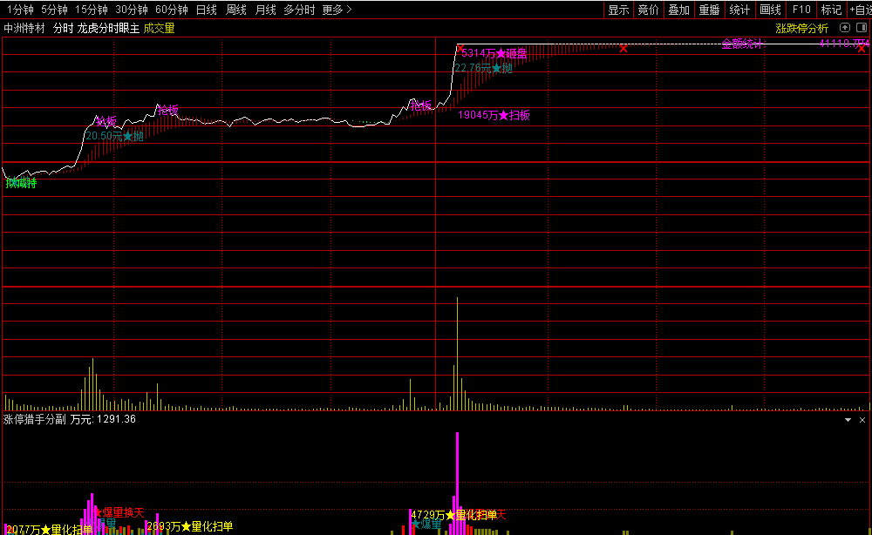Activate the 画线 drawing tool
The image size is (872, 535).
pyautogui.click(x=770, y=10)
